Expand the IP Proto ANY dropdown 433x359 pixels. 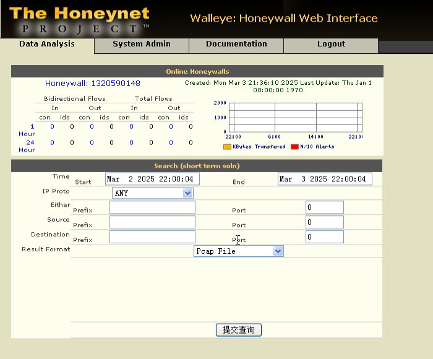point(152,193)
